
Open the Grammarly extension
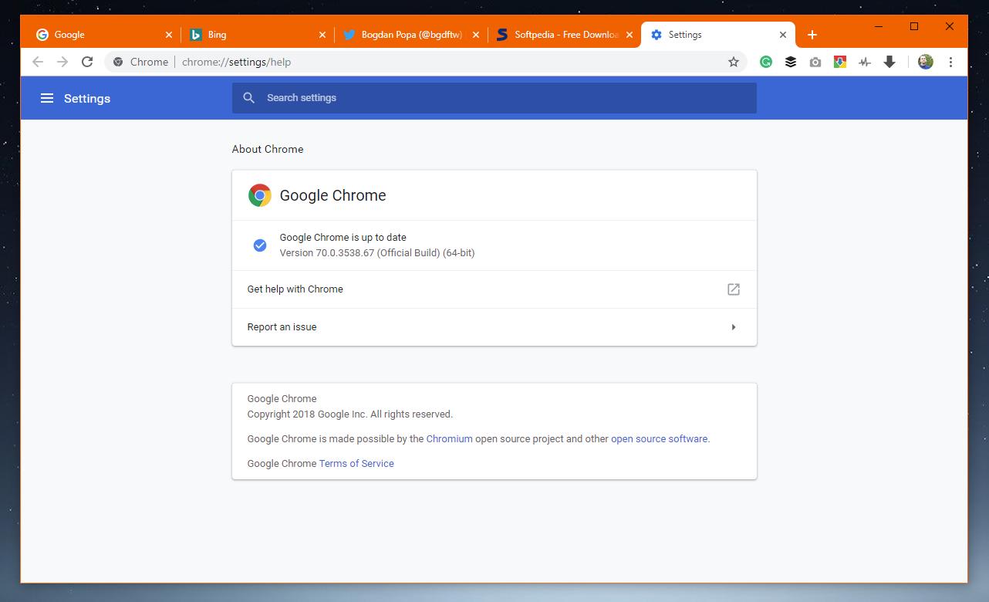pyautogui.click(x=766, y=62)
